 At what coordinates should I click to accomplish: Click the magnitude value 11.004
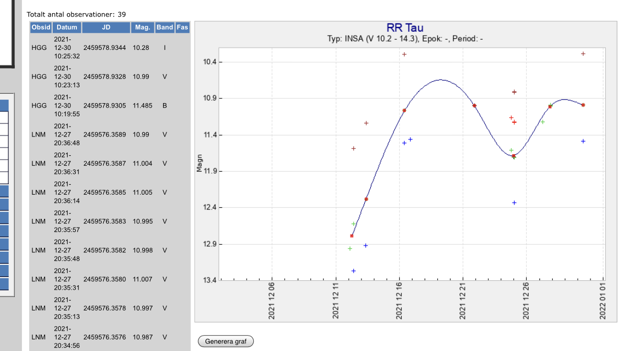pyautogui.click(x=142, y=163)
